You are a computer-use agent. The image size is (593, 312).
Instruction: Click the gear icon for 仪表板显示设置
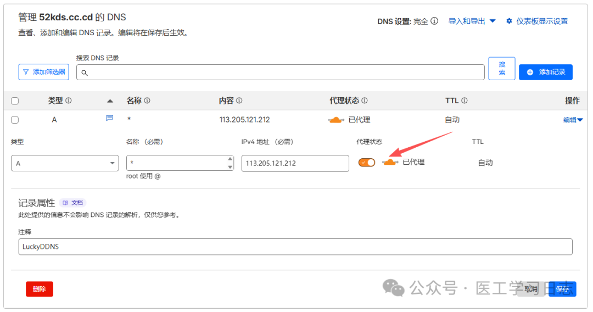point(509,21)
